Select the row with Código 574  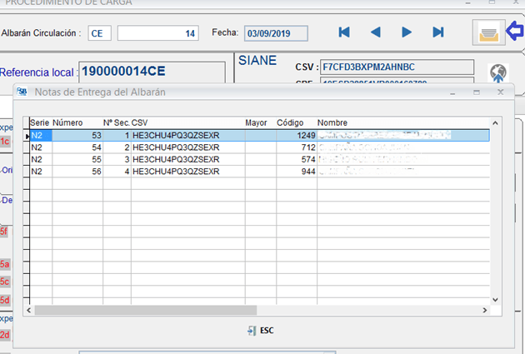coord(295,159)
